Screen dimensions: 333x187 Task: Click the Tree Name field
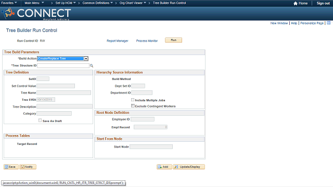tap(63, 92)
